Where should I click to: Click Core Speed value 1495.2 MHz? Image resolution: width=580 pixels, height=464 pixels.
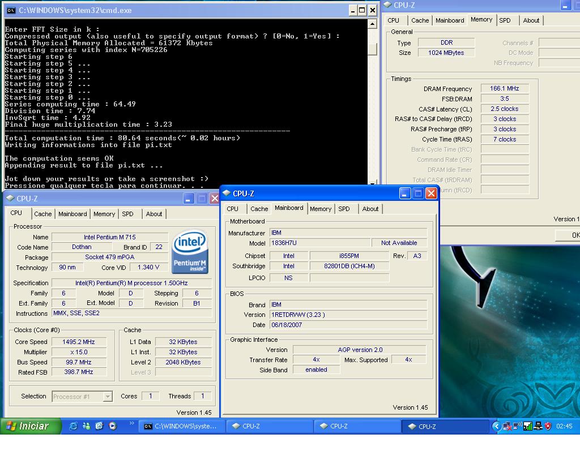pyautogui.click(x=79, y=342)
